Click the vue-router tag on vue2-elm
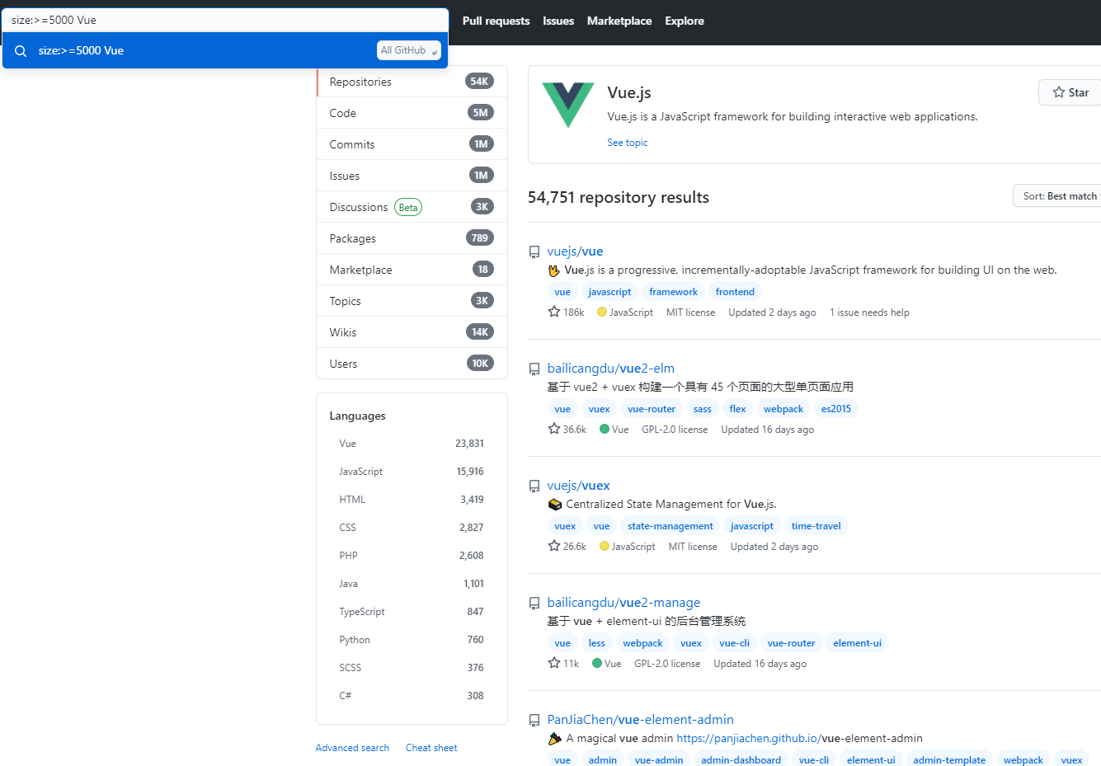 (x=651, y=409)
